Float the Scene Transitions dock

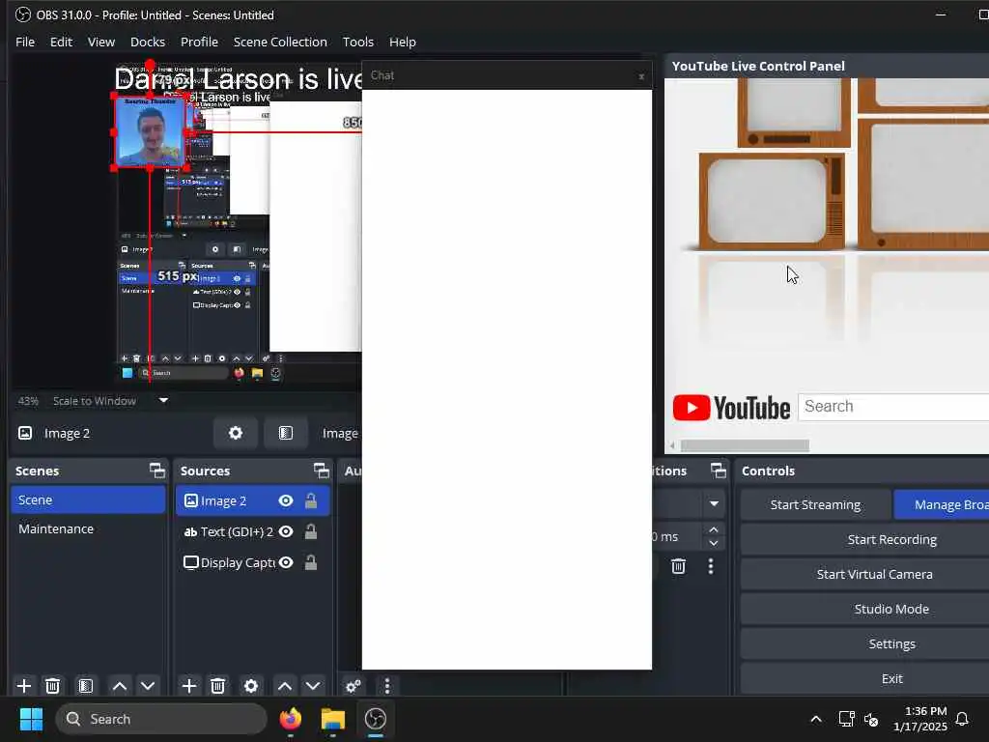(719, 471)
